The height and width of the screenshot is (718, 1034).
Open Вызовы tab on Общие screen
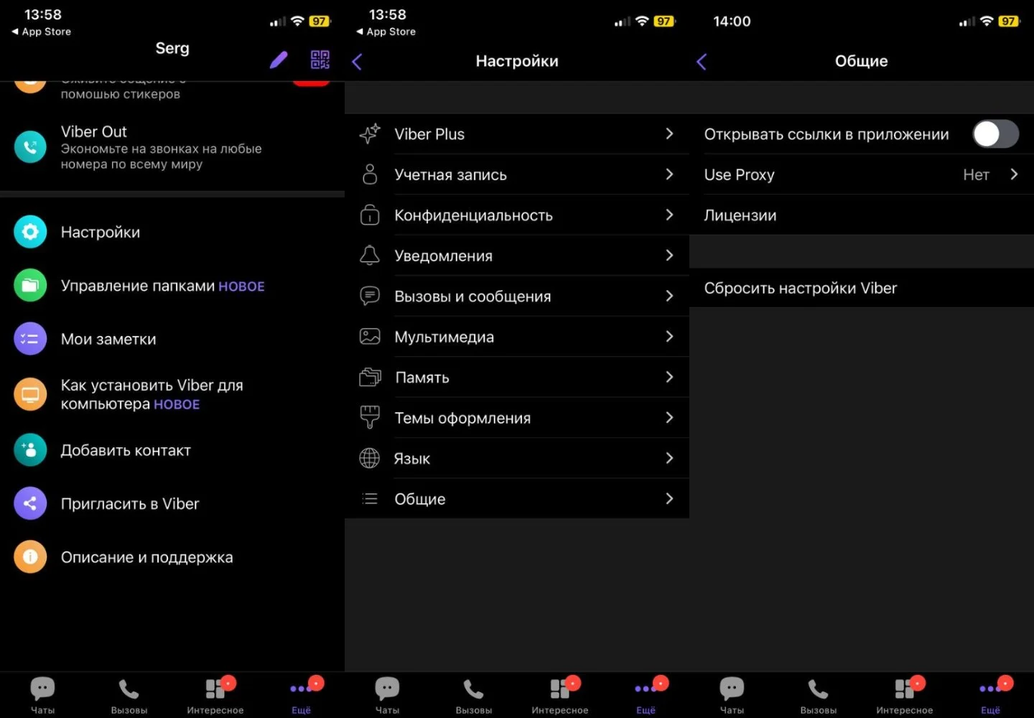click(819, 695)
